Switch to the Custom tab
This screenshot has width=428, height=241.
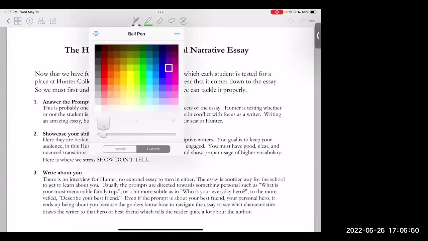pyautogui.click(x=153, y=149)
